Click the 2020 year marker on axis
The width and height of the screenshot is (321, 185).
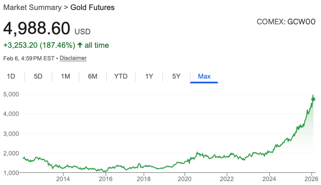point(185,178)
